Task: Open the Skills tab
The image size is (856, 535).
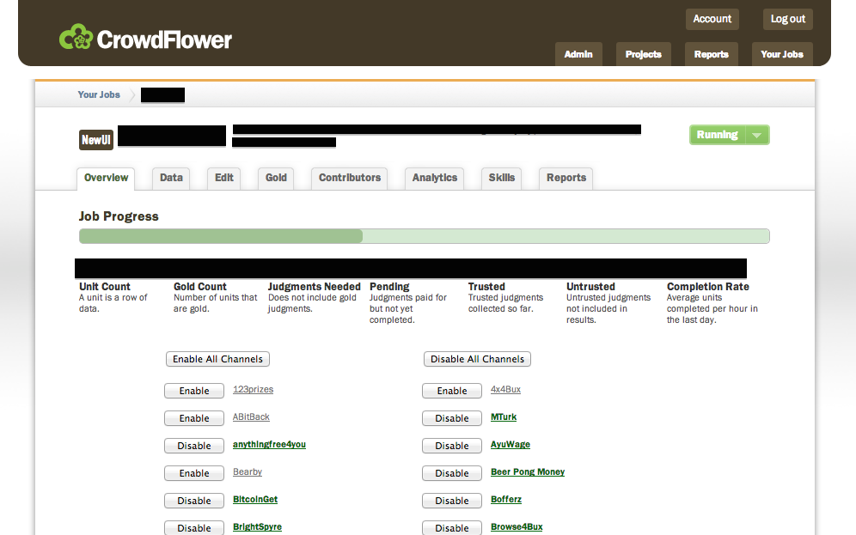Action: point(502,179)
